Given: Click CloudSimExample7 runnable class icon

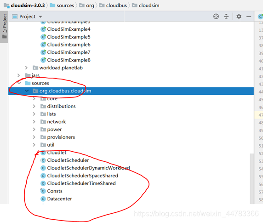Looking at the screenshot, I should [x=43, y=52].
